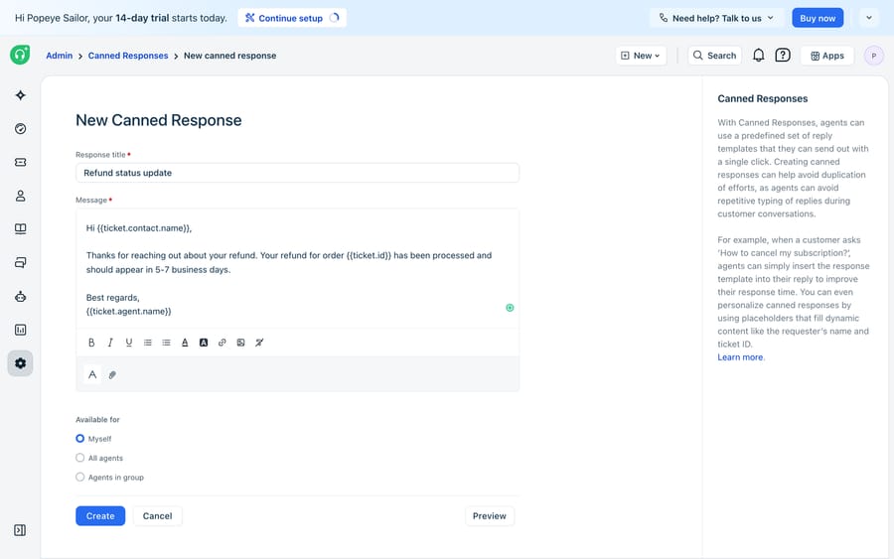Attach a file with the paperclip icon
Screen dimensions: 894x559
(x=113, y=375)
